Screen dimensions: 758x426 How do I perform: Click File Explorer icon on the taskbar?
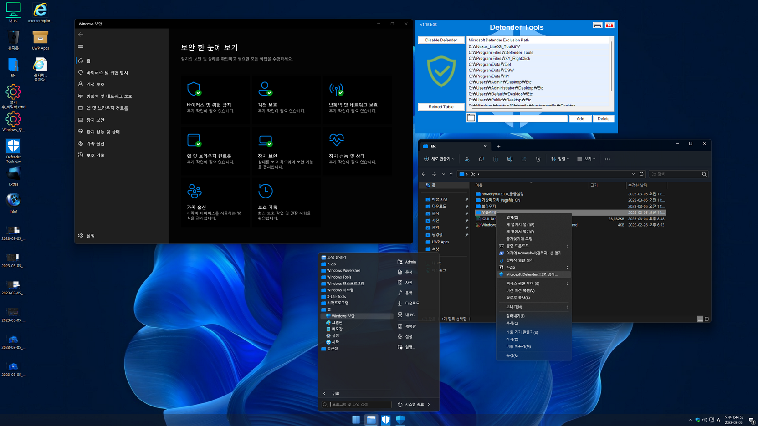coord(371,420)
